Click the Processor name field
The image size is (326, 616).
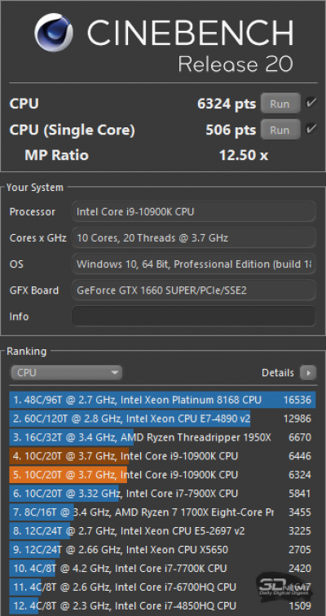pyautogui.click(x=194, y=212)
